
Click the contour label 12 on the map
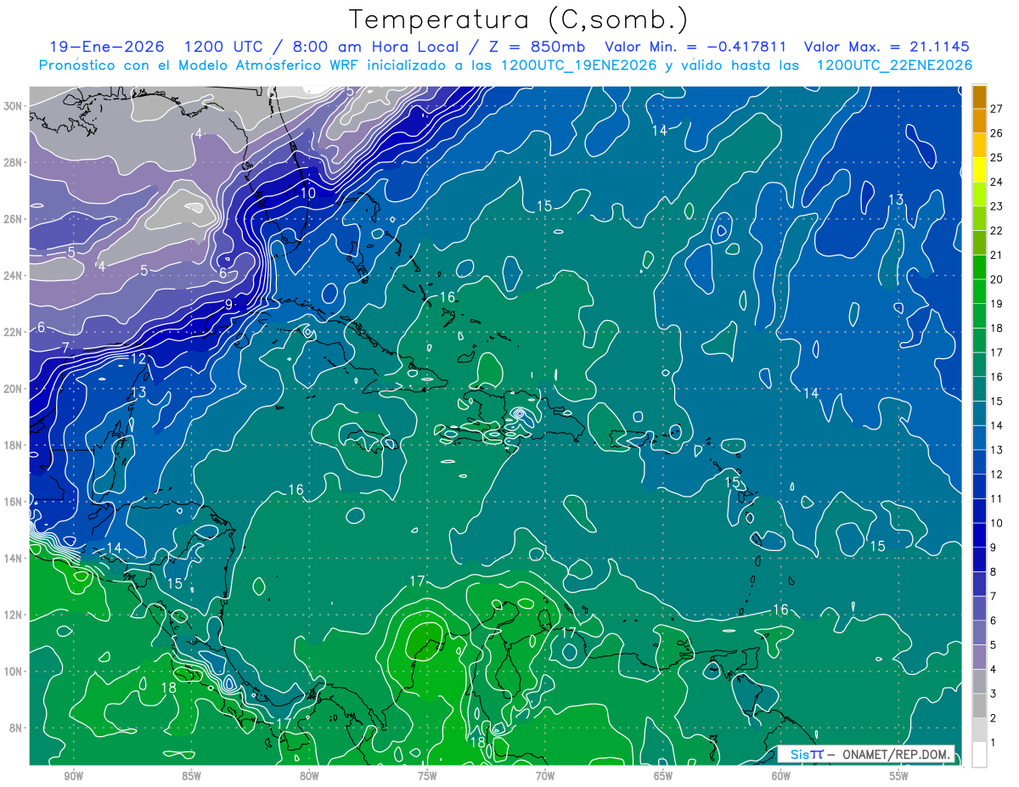(x=138, y=359)
